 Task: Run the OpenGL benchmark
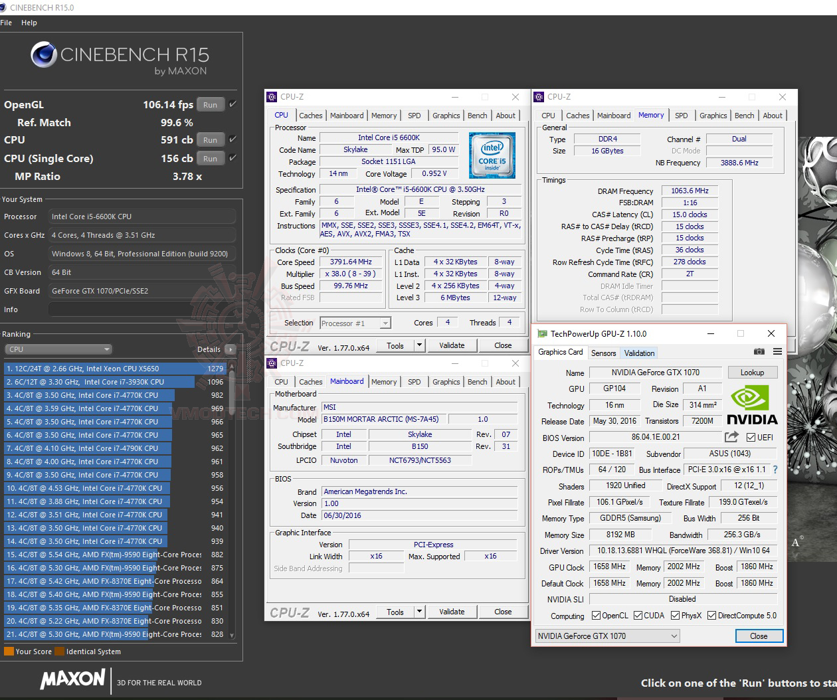coord(210,105)
